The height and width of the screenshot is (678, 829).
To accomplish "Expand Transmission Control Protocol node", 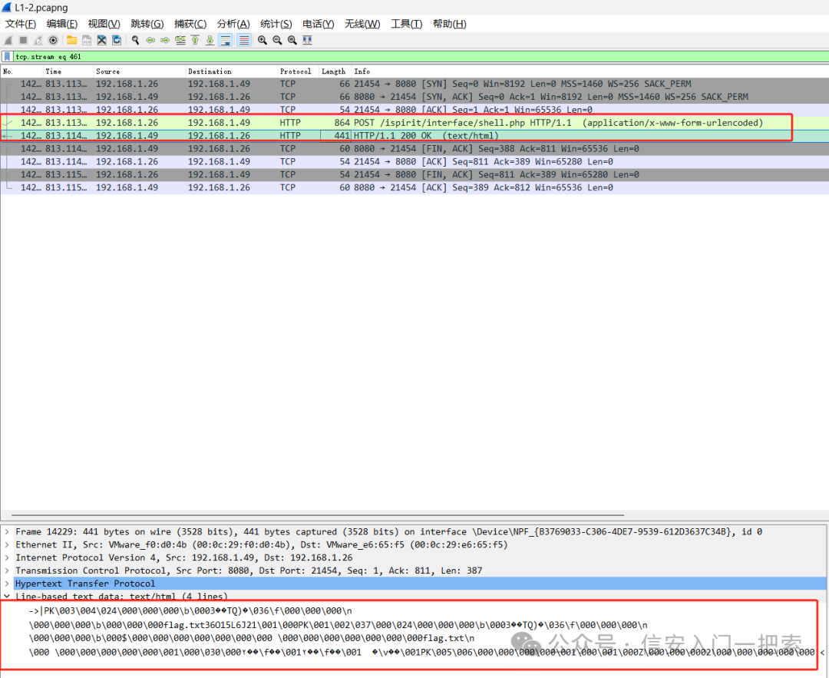I will 7,571.
